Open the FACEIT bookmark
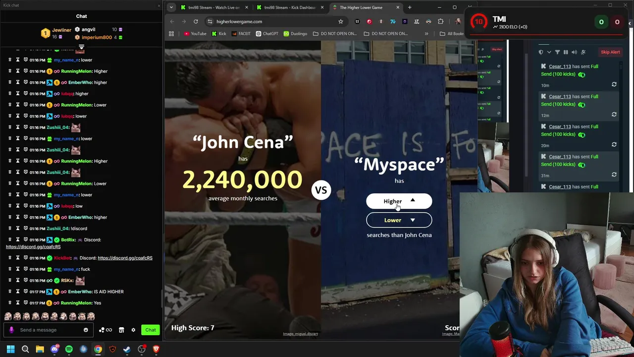The height and width of the screenshot is (357, 634). [x=241, y=34]
